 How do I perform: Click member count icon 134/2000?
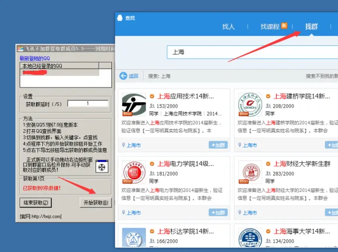(x=268, y=241)
